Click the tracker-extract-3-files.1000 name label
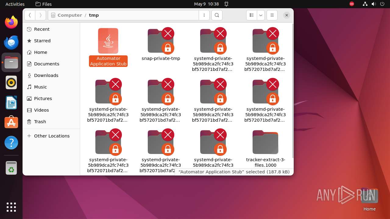This screenshot has height=219, width=390. 265,162
